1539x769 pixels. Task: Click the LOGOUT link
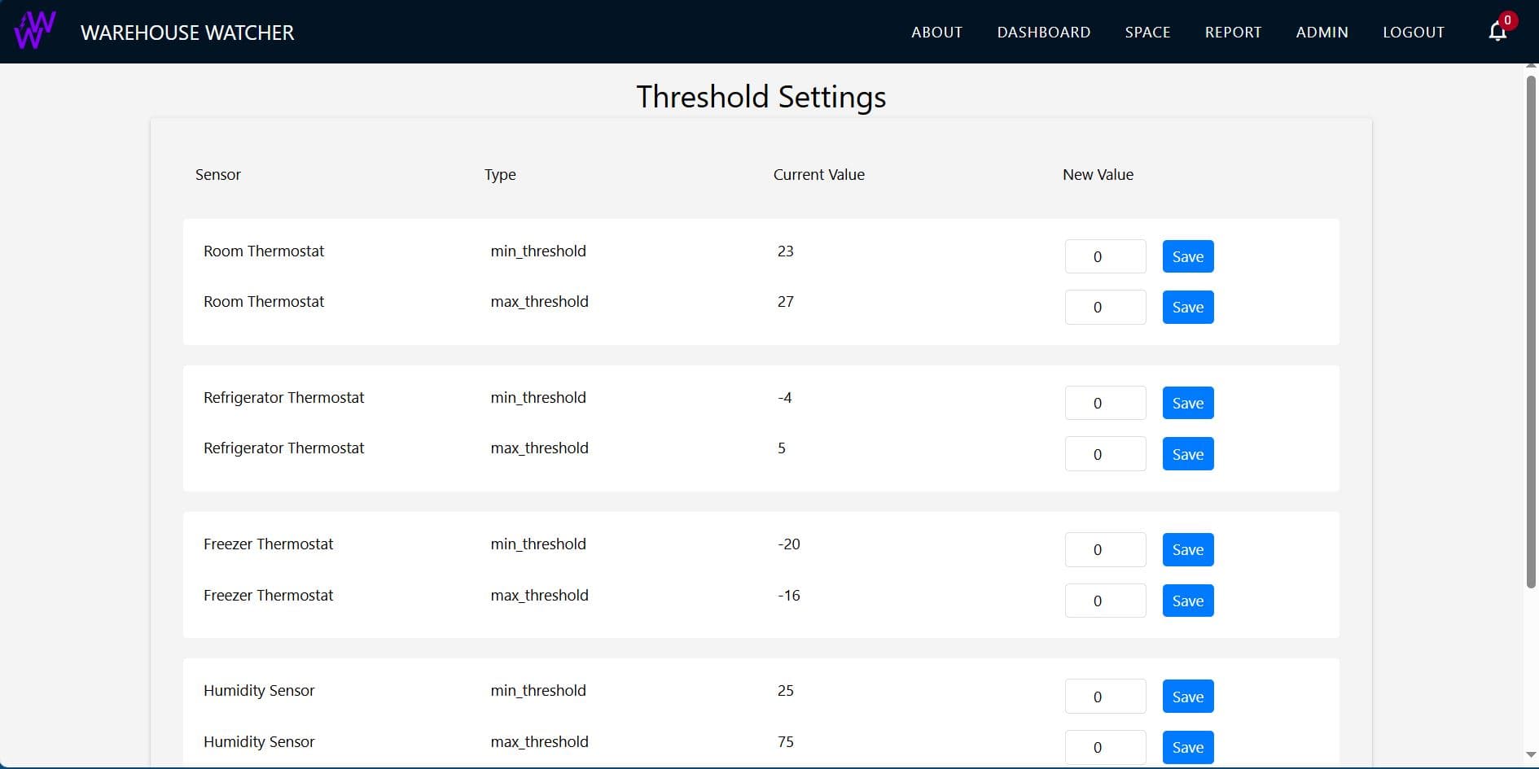[1413, 33]
